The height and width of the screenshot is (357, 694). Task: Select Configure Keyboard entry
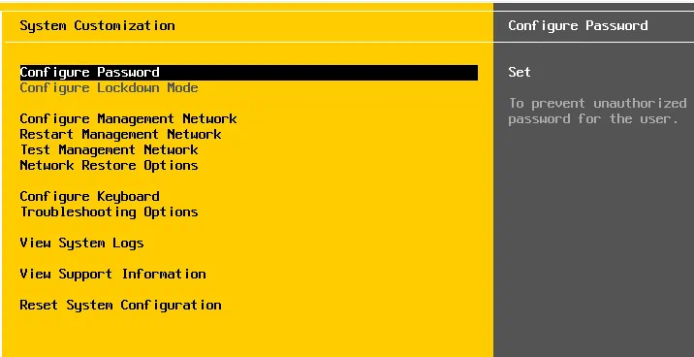tap(89, 196)
